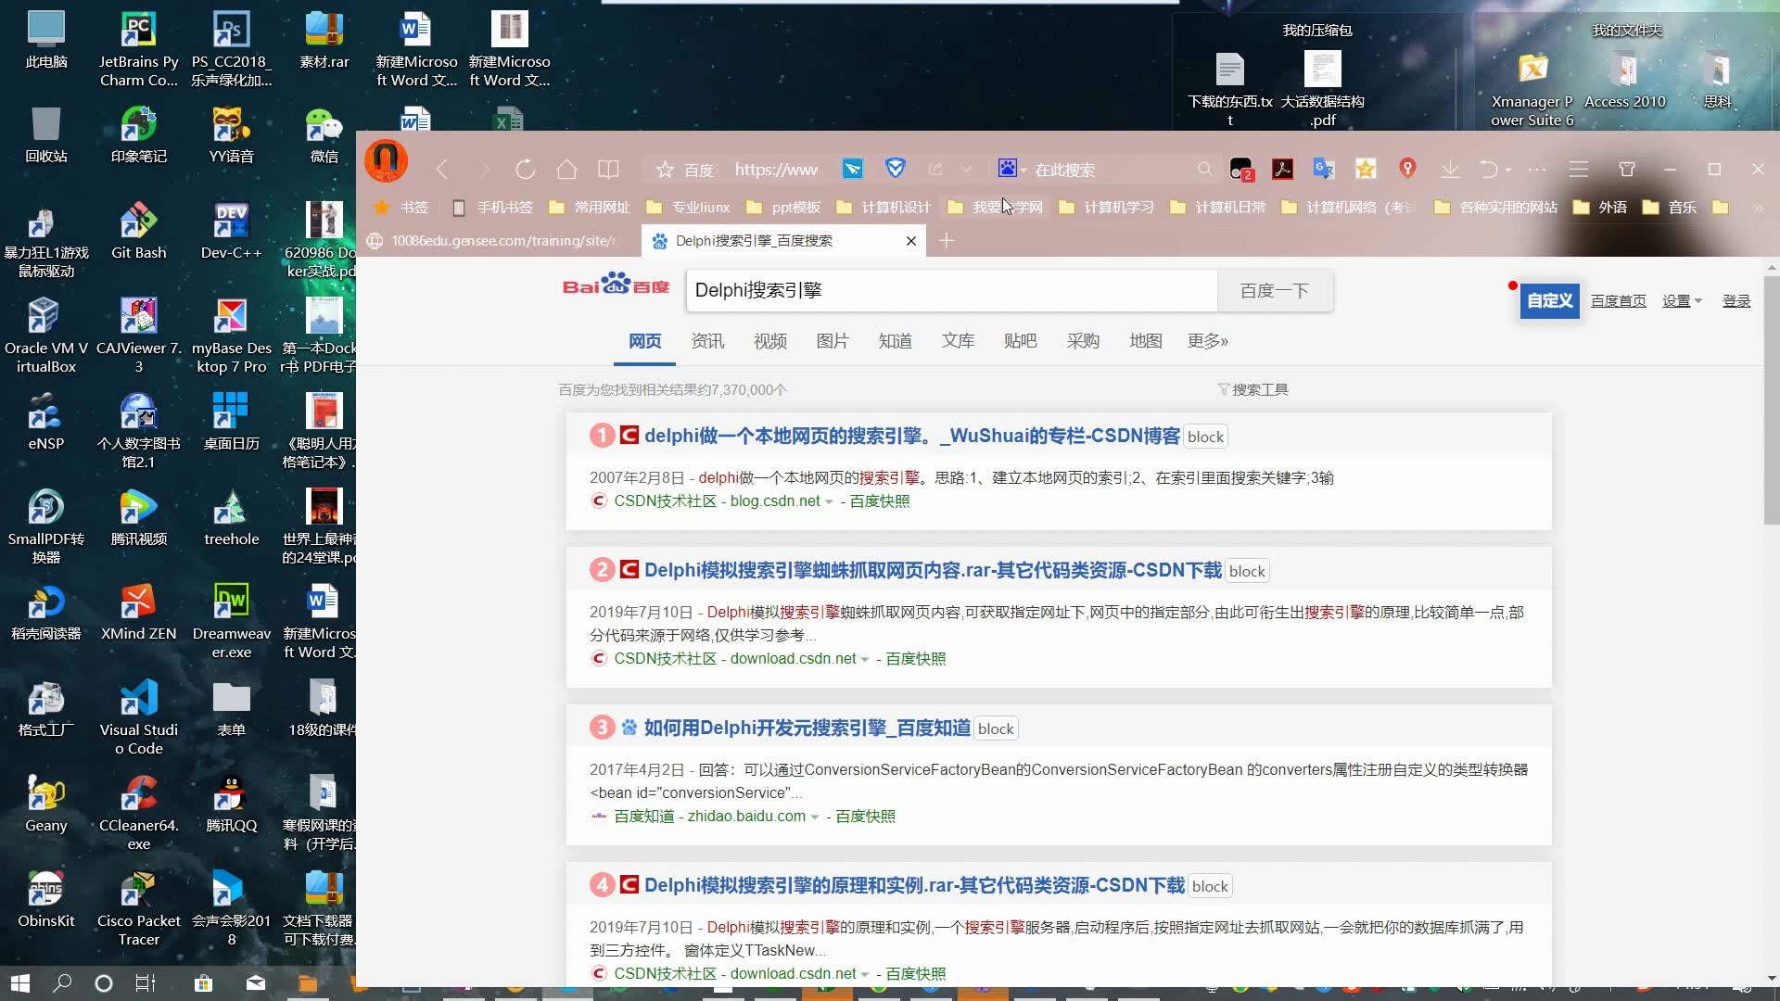Expand more bookmarks chevron at bar end
Screen dimensions: 1780x1001
tap(1758, 208)
